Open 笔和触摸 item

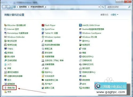click(x=47, y=41)
